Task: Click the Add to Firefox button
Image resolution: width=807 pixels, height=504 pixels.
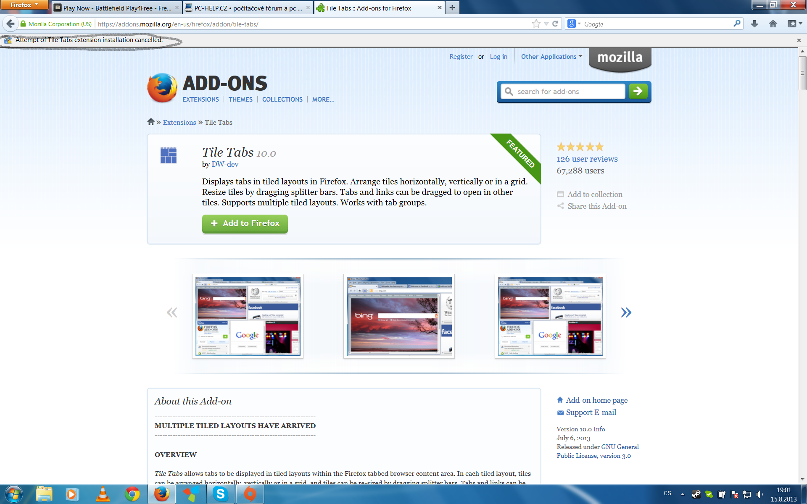Action: 245,223
